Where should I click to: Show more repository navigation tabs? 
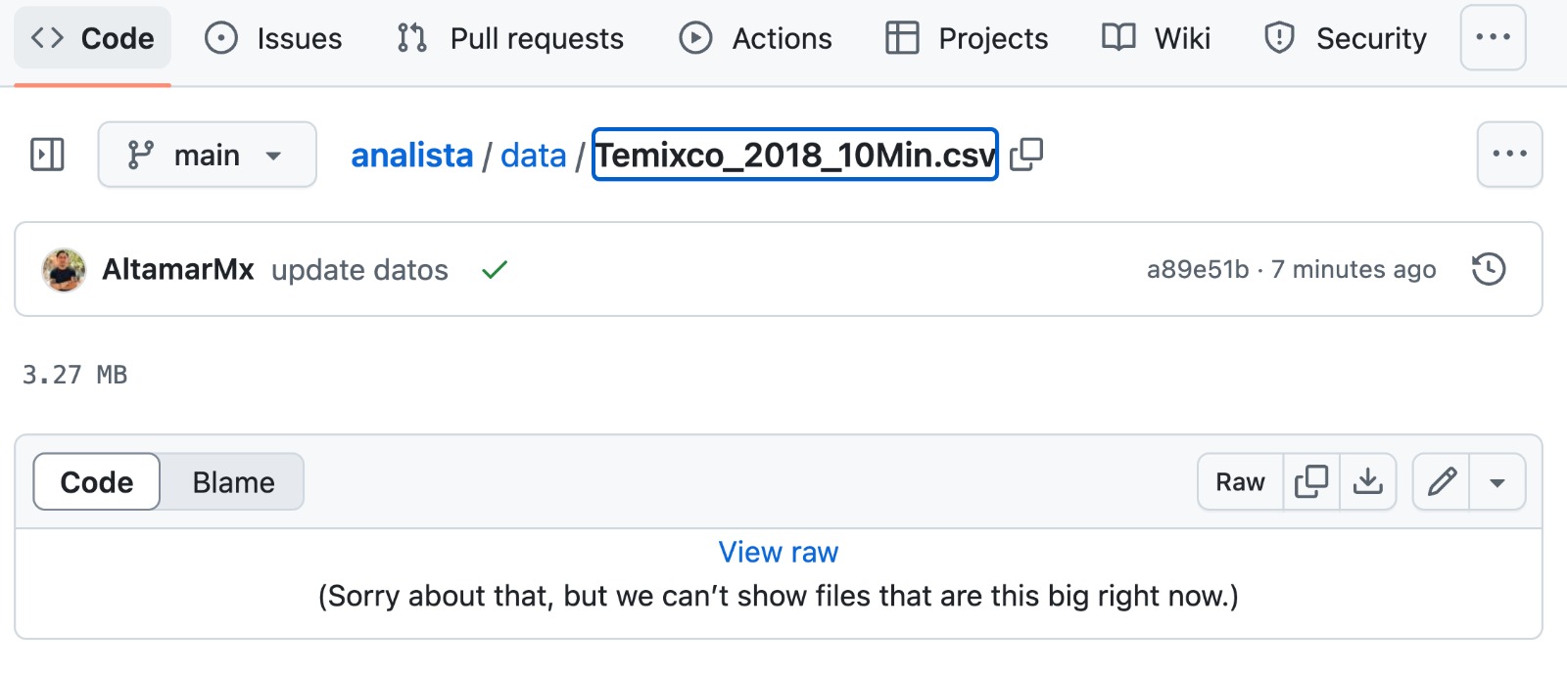coord(1493,38)
